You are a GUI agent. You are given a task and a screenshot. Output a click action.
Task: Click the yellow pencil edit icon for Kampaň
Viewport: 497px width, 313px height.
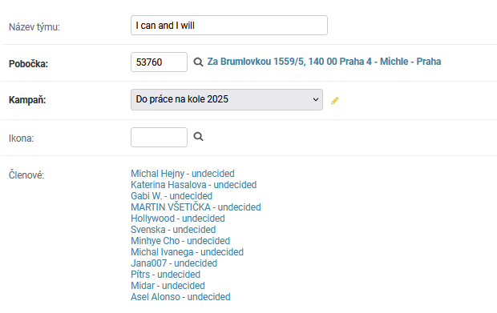pos(335,101)
